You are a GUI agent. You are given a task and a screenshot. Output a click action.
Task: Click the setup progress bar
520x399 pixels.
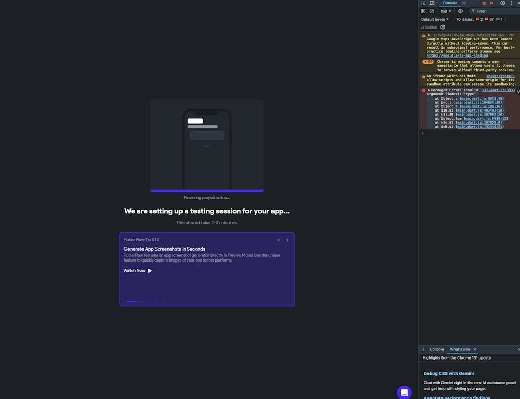207,191
